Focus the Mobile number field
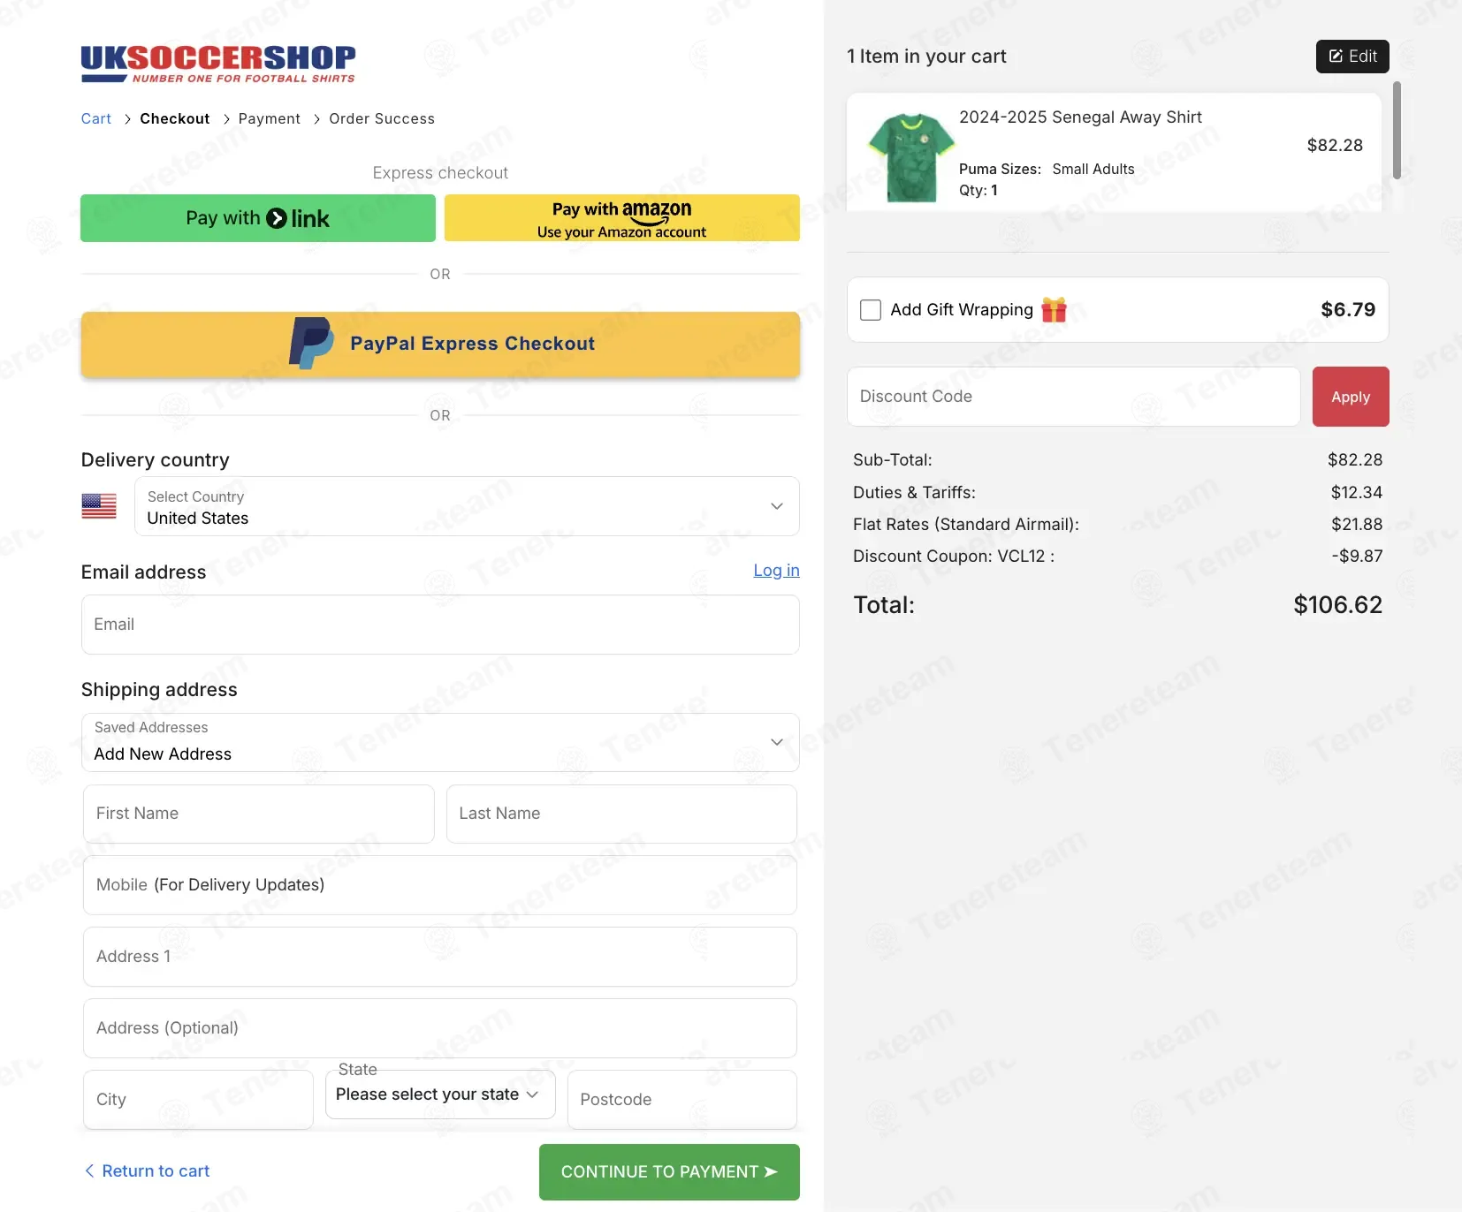Screen dimensions: 1462x1212 tap(440, 885)
